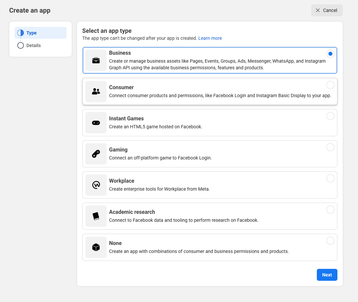Click the empty Details step circle

coord(21,45)
